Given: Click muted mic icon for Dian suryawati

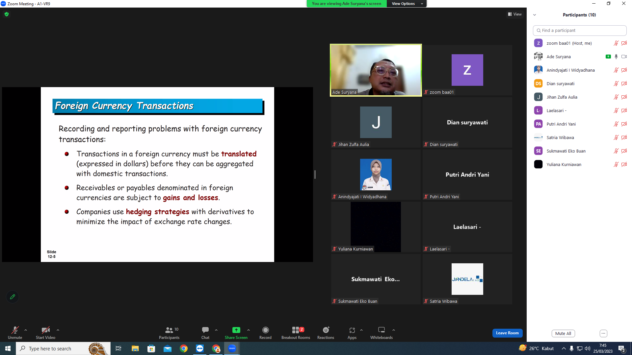Looking at the screenshot, I should pyautogui.click(x=616, y=83).
